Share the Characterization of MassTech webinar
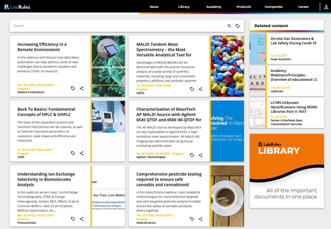The width and height of the screenshot is (331, 229). (x=200, y=155)
